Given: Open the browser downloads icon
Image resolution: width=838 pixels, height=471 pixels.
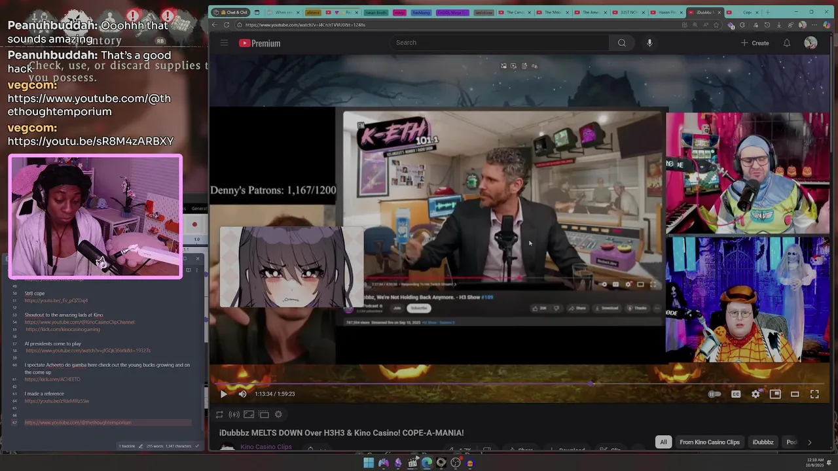Looking at the screenshot, I should pos(780,25).
